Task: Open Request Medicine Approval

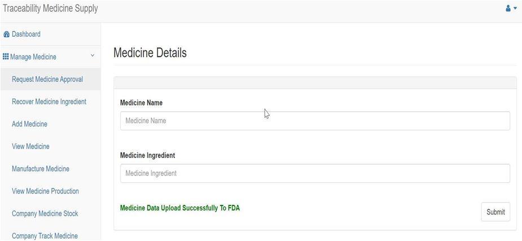Action: pos(47,79)
